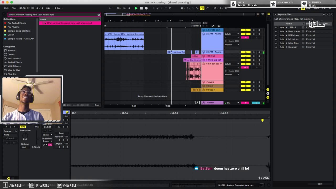Viewport: 336px width, 189px height.
Task: Click the locator Set button
Action: [204, 23]
